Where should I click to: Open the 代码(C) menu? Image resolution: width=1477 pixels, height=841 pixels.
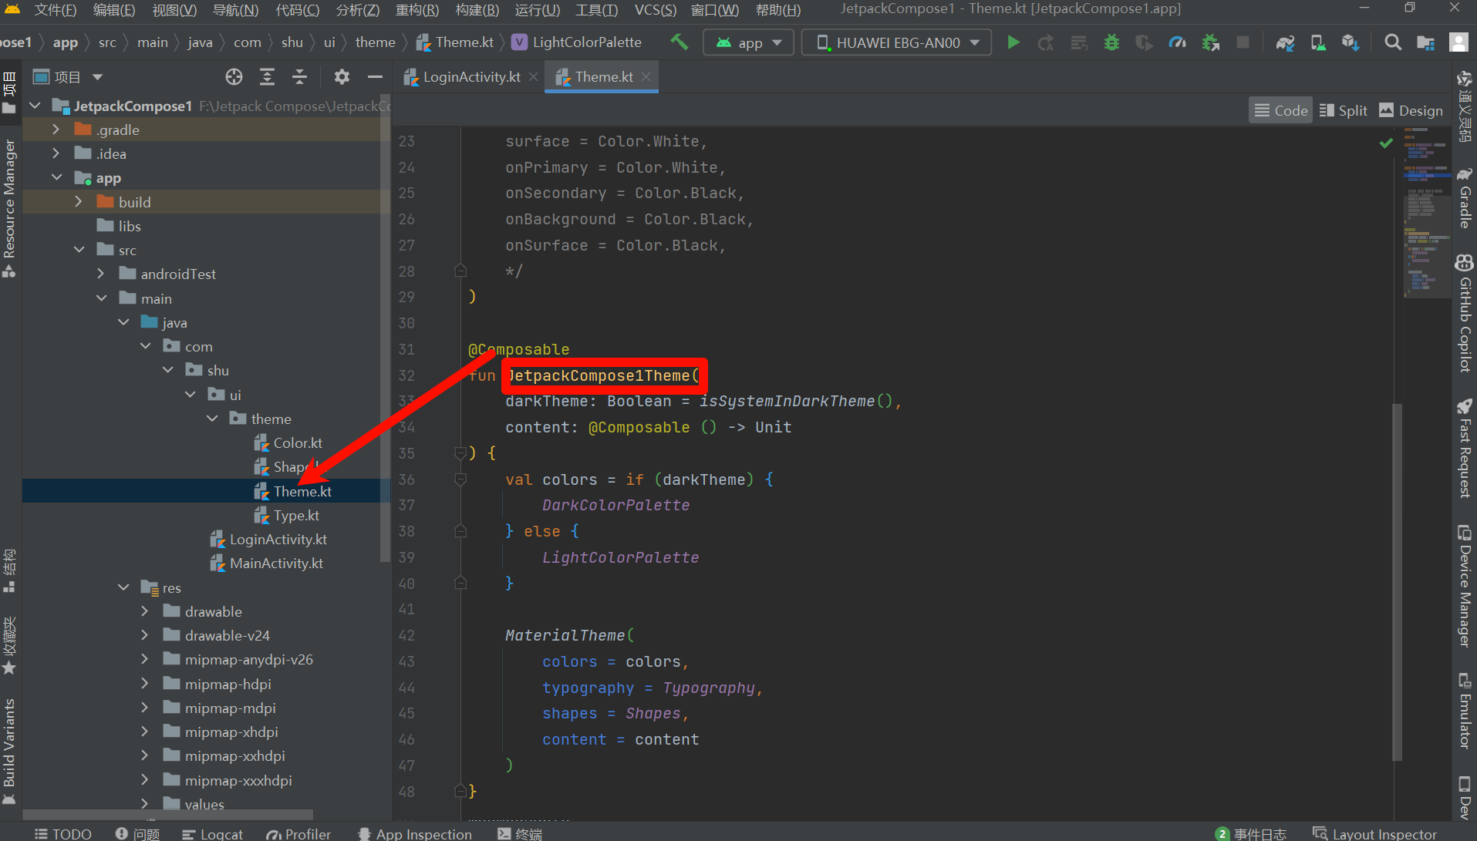297,9
